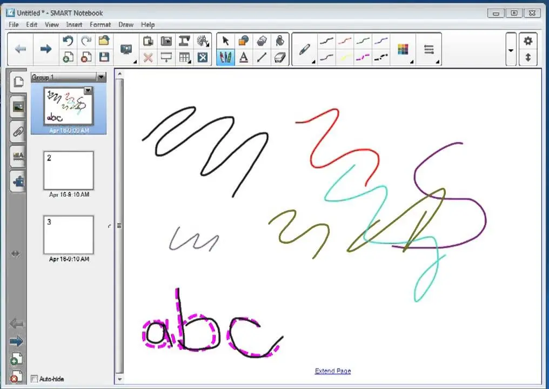Add a page using the top toolbar's add page icon
The image size is (549, 389).
(x=68, y=57)
